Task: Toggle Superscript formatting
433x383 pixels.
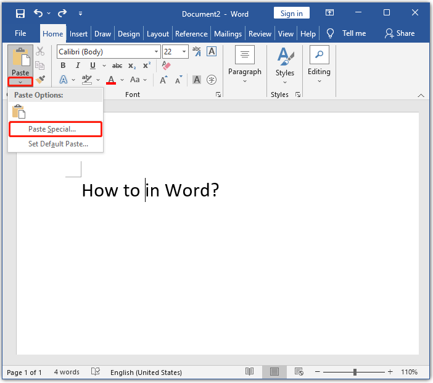Action: pyautogui.click(x=147, y=65)
